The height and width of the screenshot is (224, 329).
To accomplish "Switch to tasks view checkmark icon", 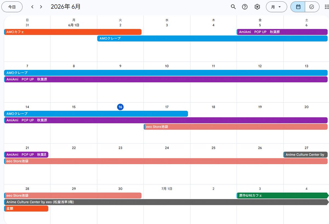I will point(312,7).
